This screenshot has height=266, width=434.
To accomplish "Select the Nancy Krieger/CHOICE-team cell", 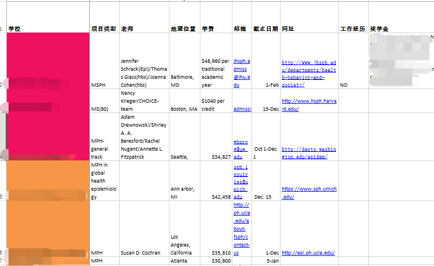I will [144, 100].
